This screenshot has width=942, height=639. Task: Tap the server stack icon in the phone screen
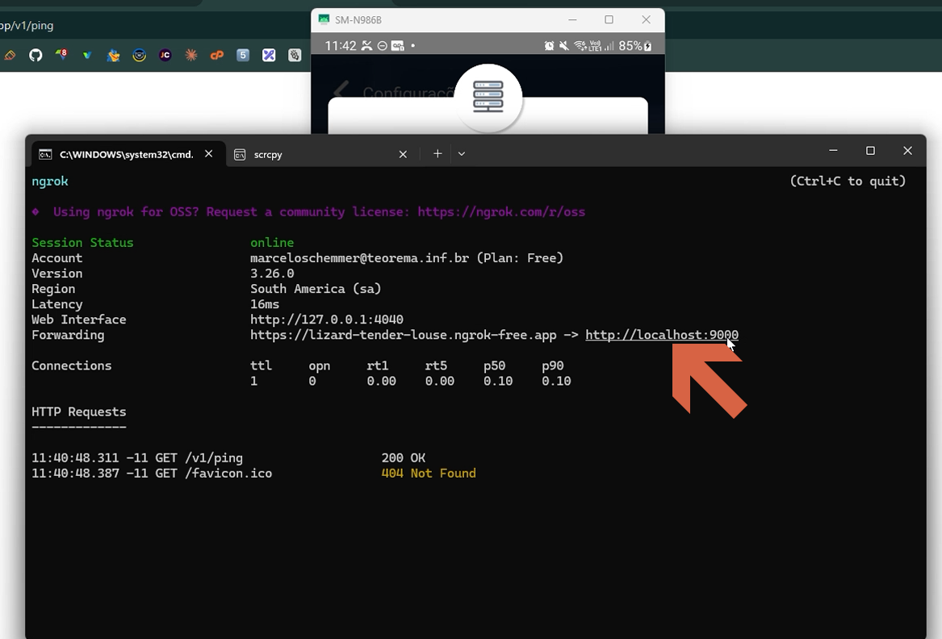point(488,97)
